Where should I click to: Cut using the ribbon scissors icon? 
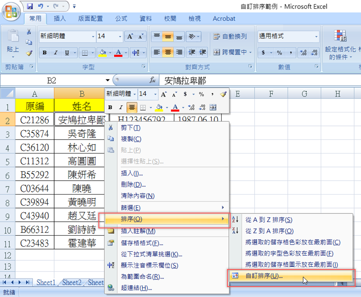tap(29, 32)
